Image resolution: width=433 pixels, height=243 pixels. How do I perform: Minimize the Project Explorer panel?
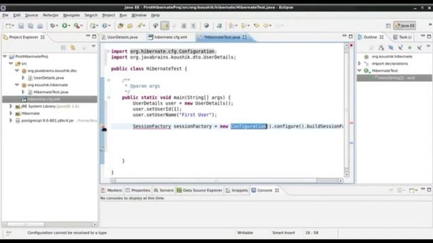[88, 36]
